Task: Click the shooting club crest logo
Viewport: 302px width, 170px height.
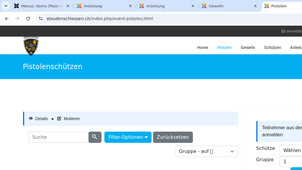Action: click(x=31, y=46)
